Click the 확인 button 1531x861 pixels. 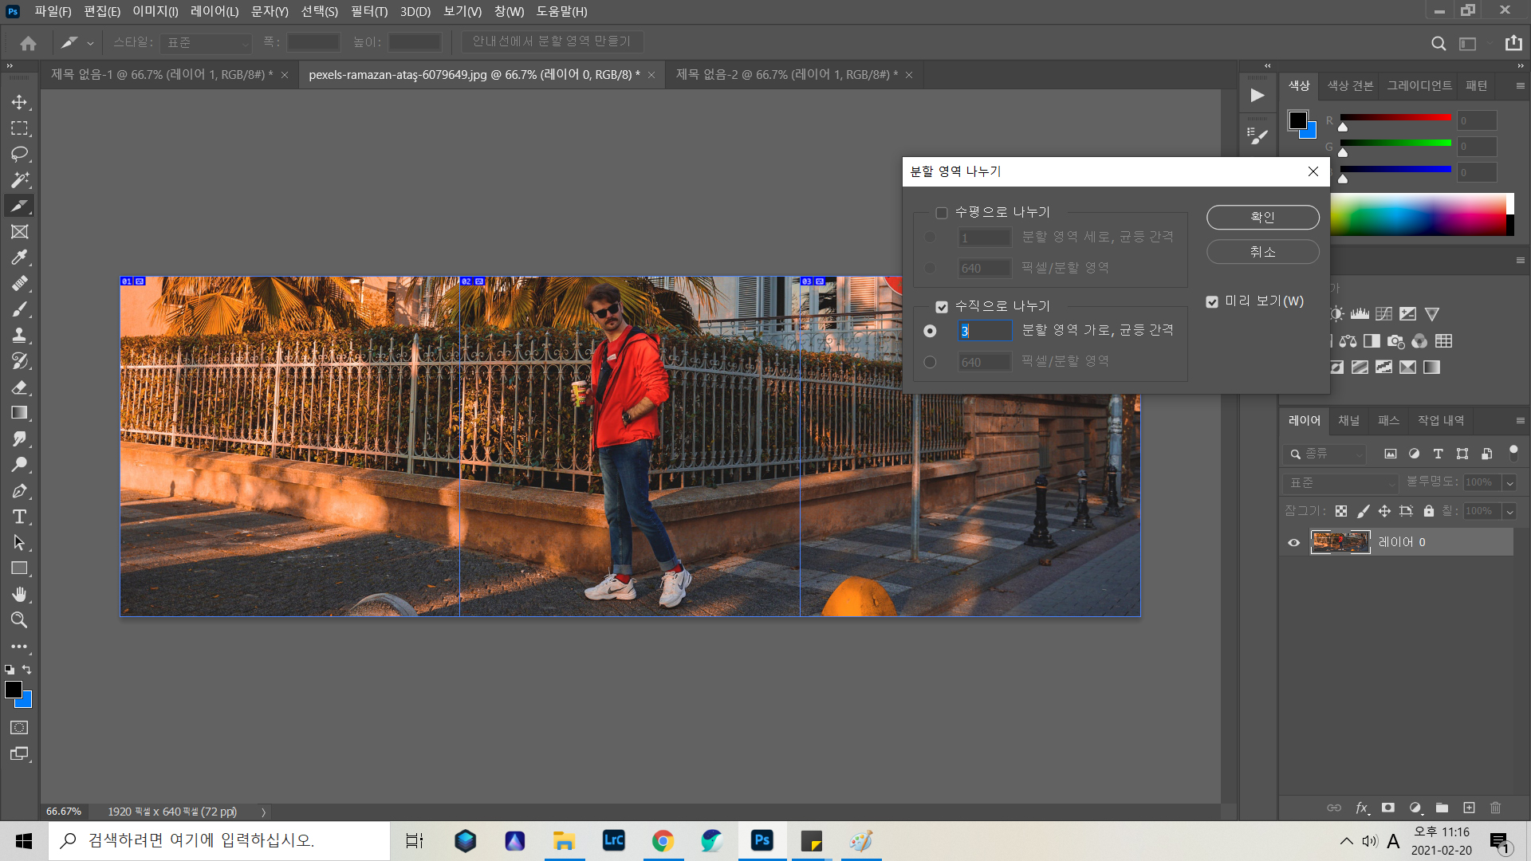tap(1262, 217)
